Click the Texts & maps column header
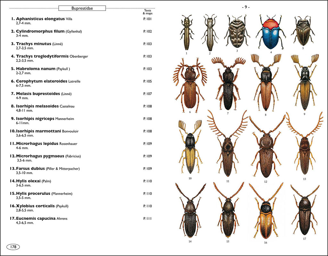The height and width of the screenshot is (256, 328). 148,12
